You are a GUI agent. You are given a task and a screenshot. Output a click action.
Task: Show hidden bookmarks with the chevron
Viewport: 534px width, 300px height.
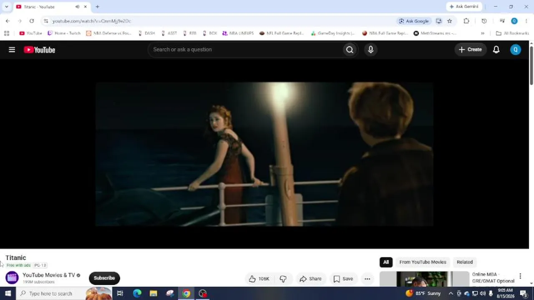[483, 33]
